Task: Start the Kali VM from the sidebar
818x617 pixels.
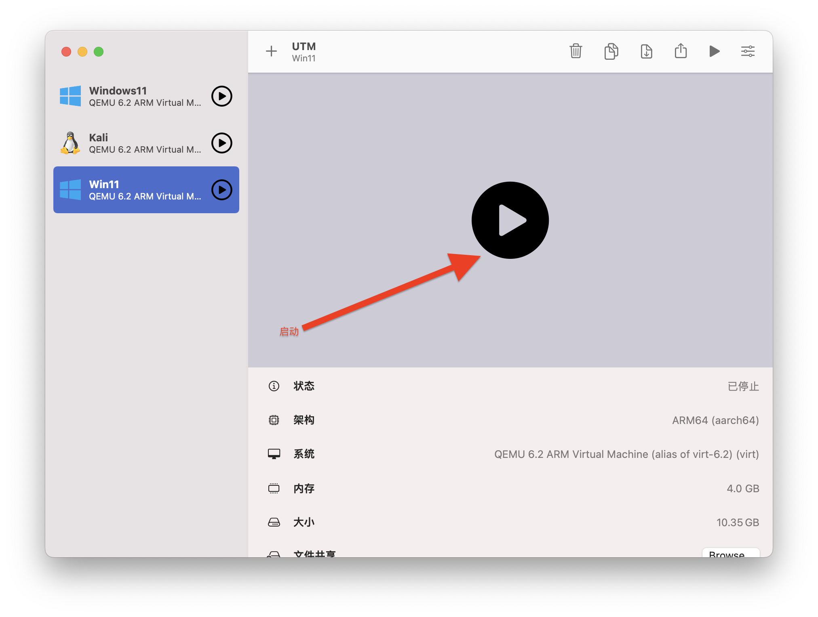Action: (x=221, y=143)
